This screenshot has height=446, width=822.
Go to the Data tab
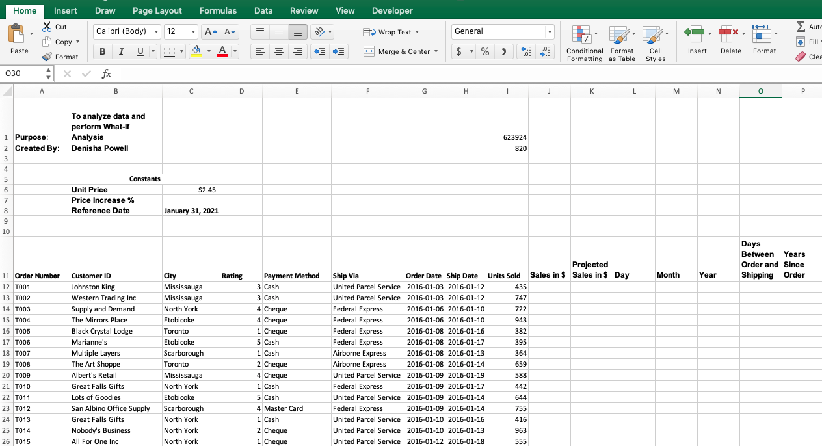click(x=263, y=10)
